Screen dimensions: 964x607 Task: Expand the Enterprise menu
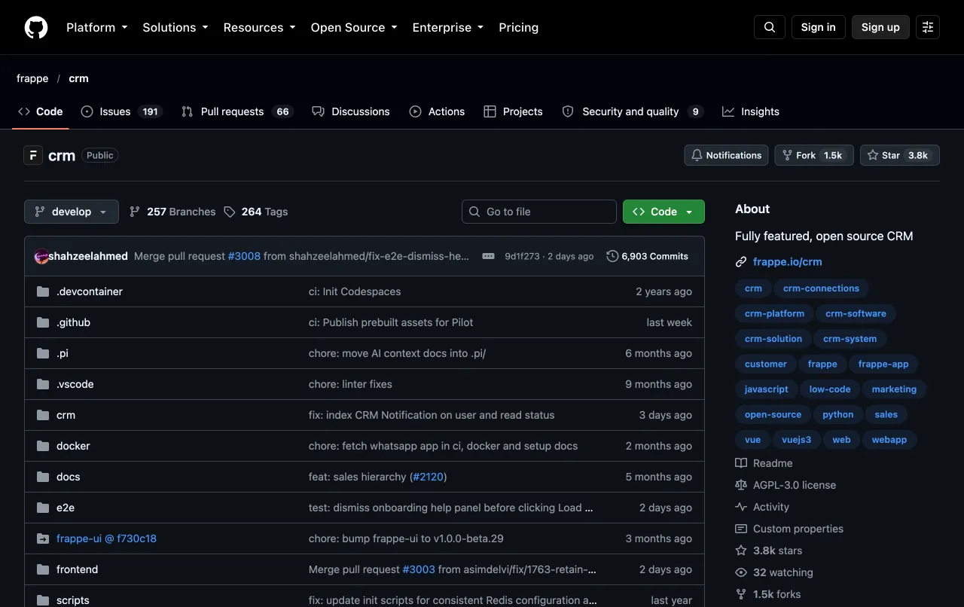pyautogui.click(x=448, y=27)
